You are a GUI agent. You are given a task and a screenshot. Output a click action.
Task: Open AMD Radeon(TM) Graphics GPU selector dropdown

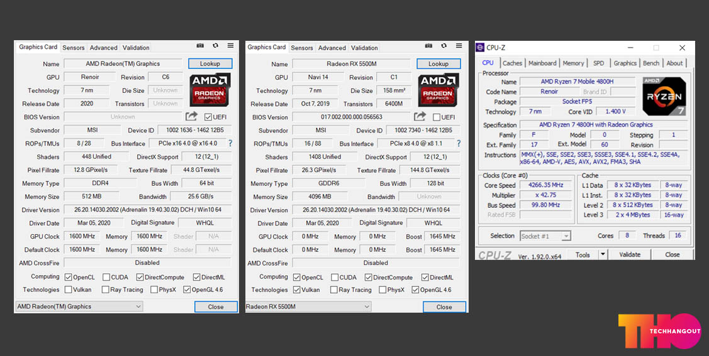point(79,306)
